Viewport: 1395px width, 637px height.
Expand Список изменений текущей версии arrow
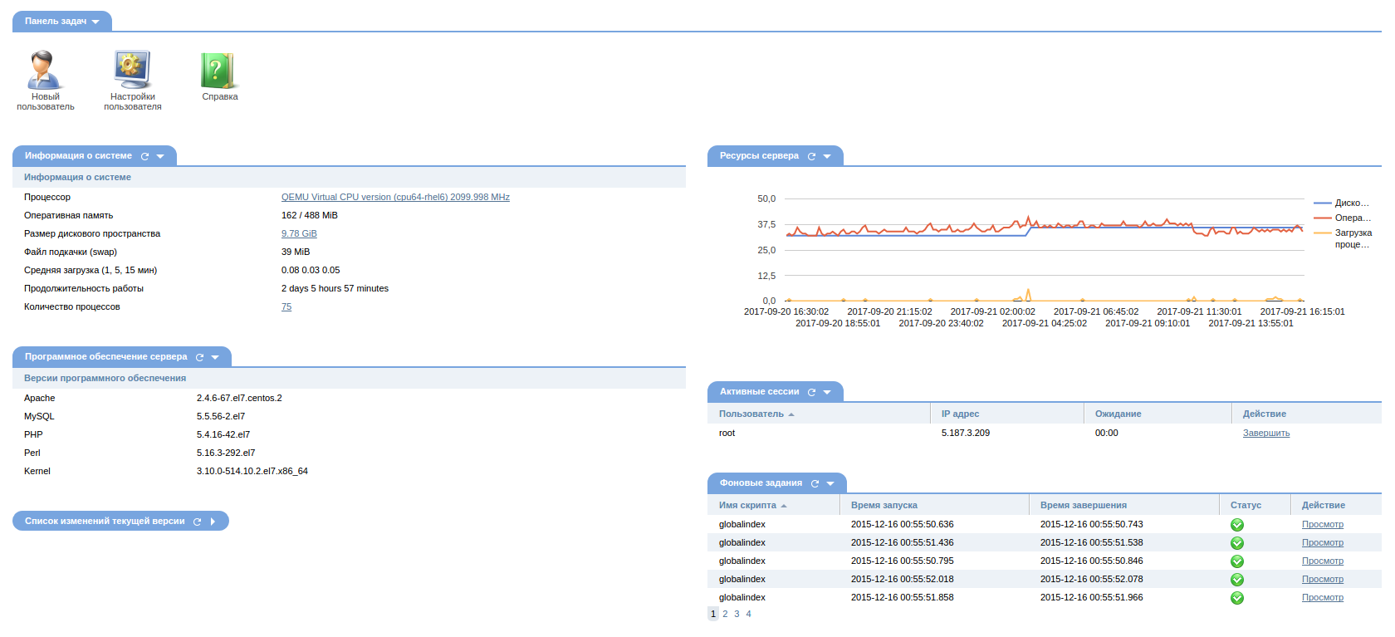point(213,522)
